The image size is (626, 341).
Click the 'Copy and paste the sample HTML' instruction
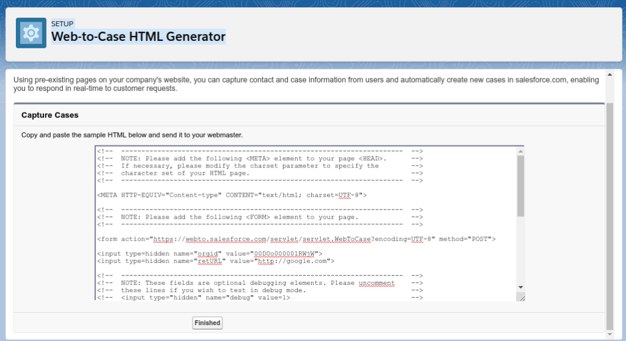[131, 134]
